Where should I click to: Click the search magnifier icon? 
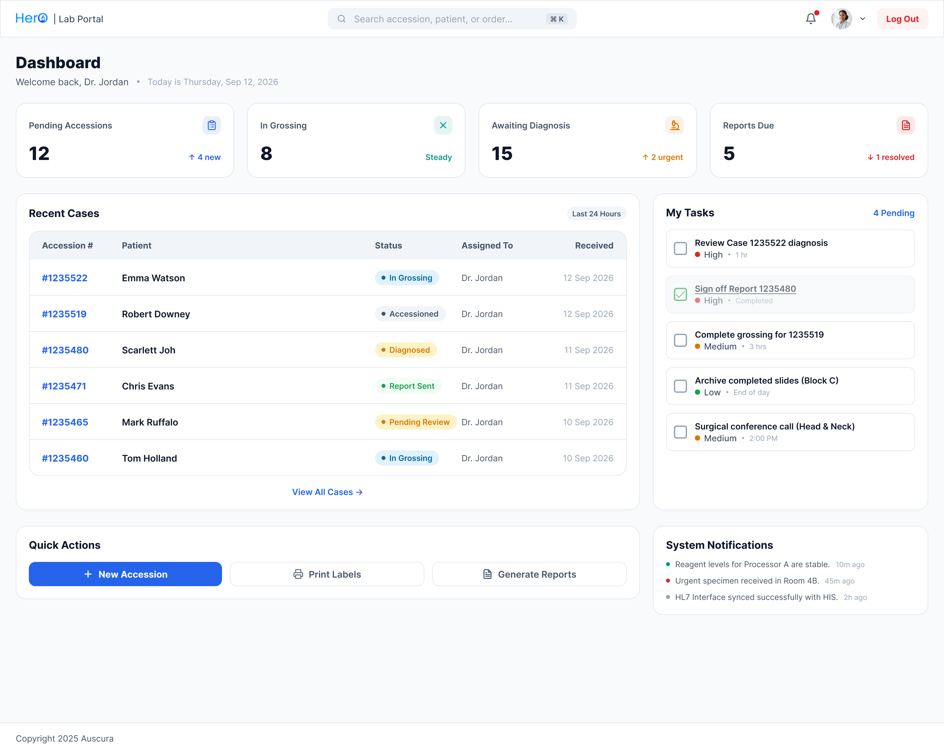(x=342, y=19)
